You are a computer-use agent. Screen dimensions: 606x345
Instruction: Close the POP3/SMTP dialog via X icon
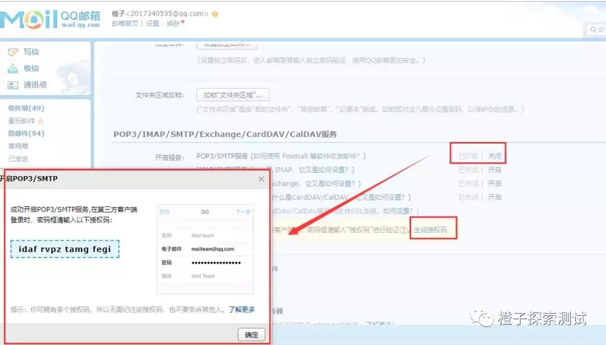261,179
